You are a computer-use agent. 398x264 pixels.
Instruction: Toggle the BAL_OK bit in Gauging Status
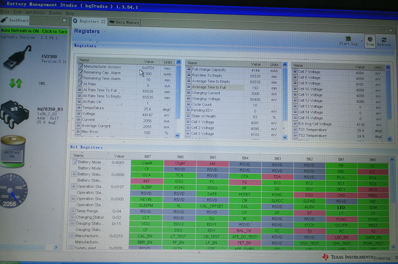244,230
